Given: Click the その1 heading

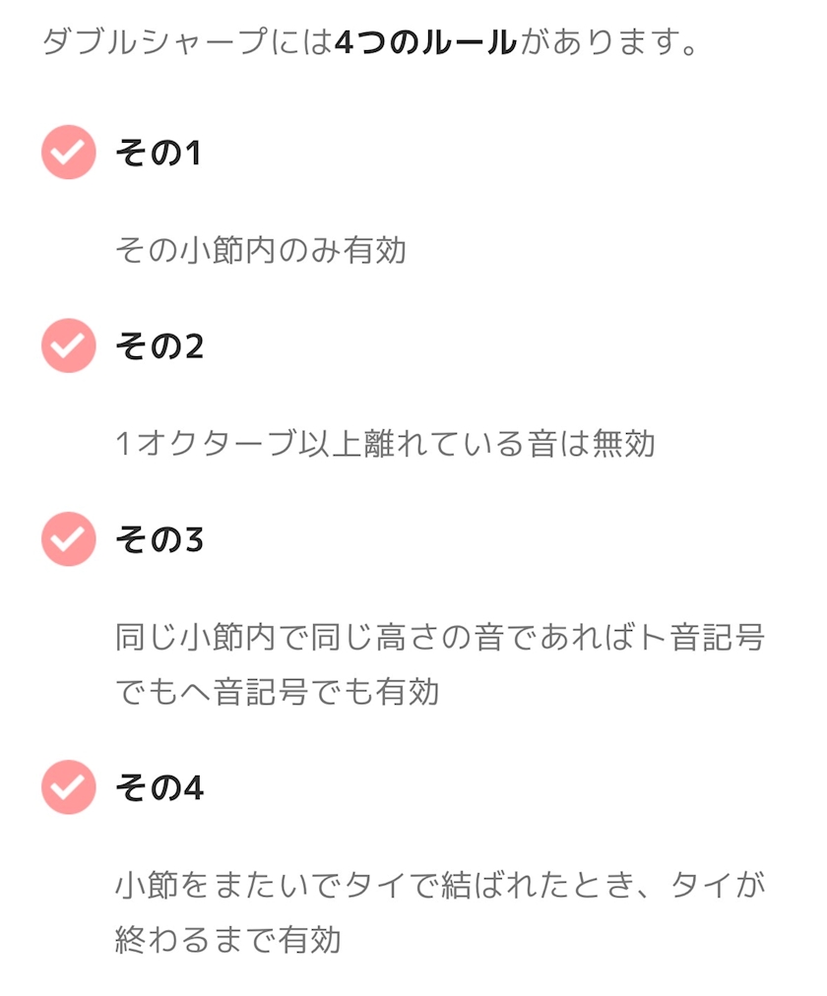Looking at the screenshot, I should pos(158,154).
